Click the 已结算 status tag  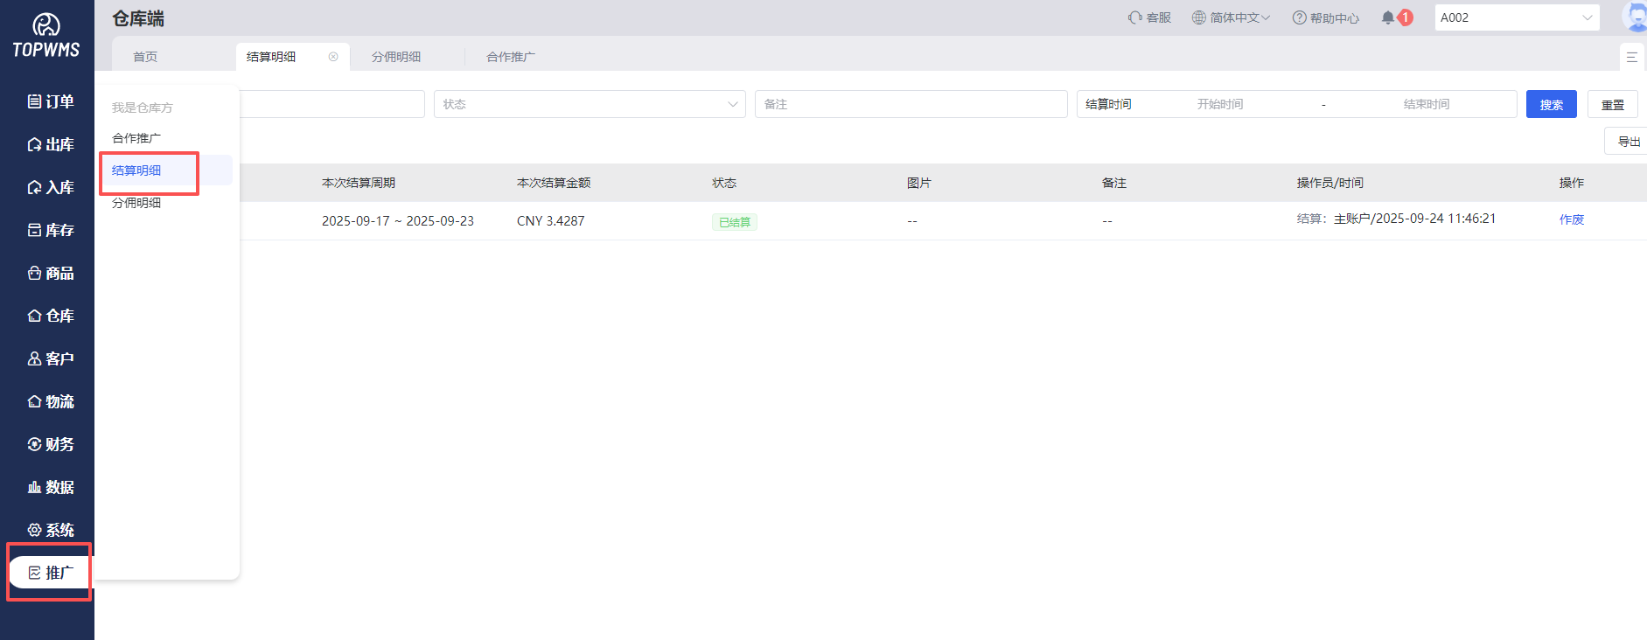coord(735,222)
